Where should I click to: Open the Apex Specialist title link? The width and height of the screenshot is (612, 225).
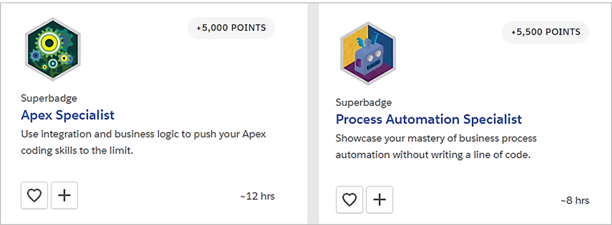(x=67, y=115)
